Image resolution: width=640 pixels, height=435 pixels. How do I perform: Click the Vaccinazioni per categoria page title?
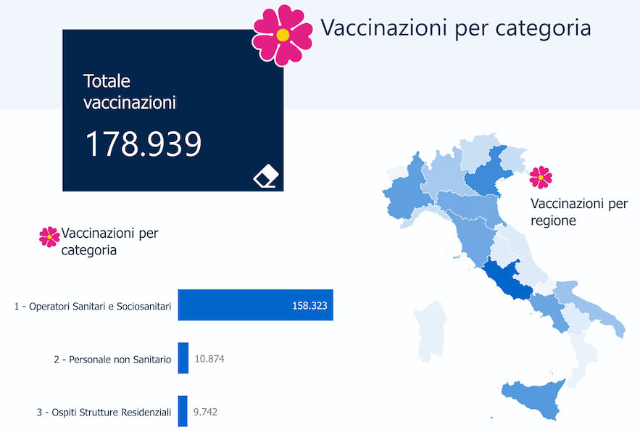(455, 28)
